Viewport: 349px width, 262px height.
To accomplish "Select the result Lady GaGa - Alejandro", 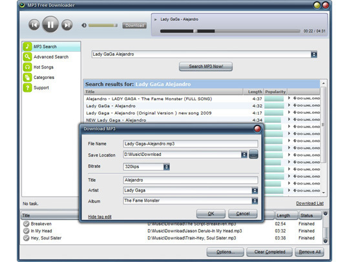I will pyautogui.click(x=111, y=106).
